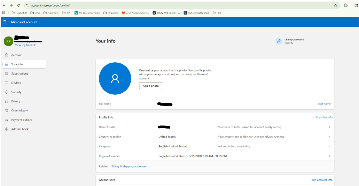The height and width of the screenshot is (186, 359).
Task: Go to Account in the sidebar
Action: [x=24, y=55]
